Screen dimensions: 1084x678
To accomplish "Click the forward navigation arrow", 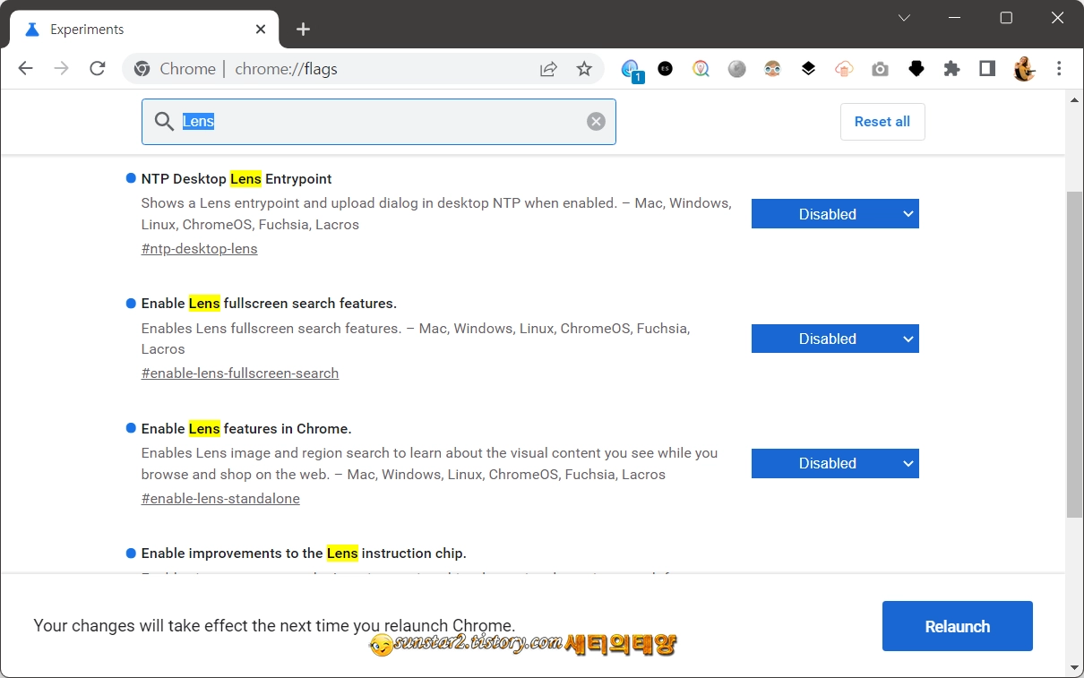I will pos(61,69).
